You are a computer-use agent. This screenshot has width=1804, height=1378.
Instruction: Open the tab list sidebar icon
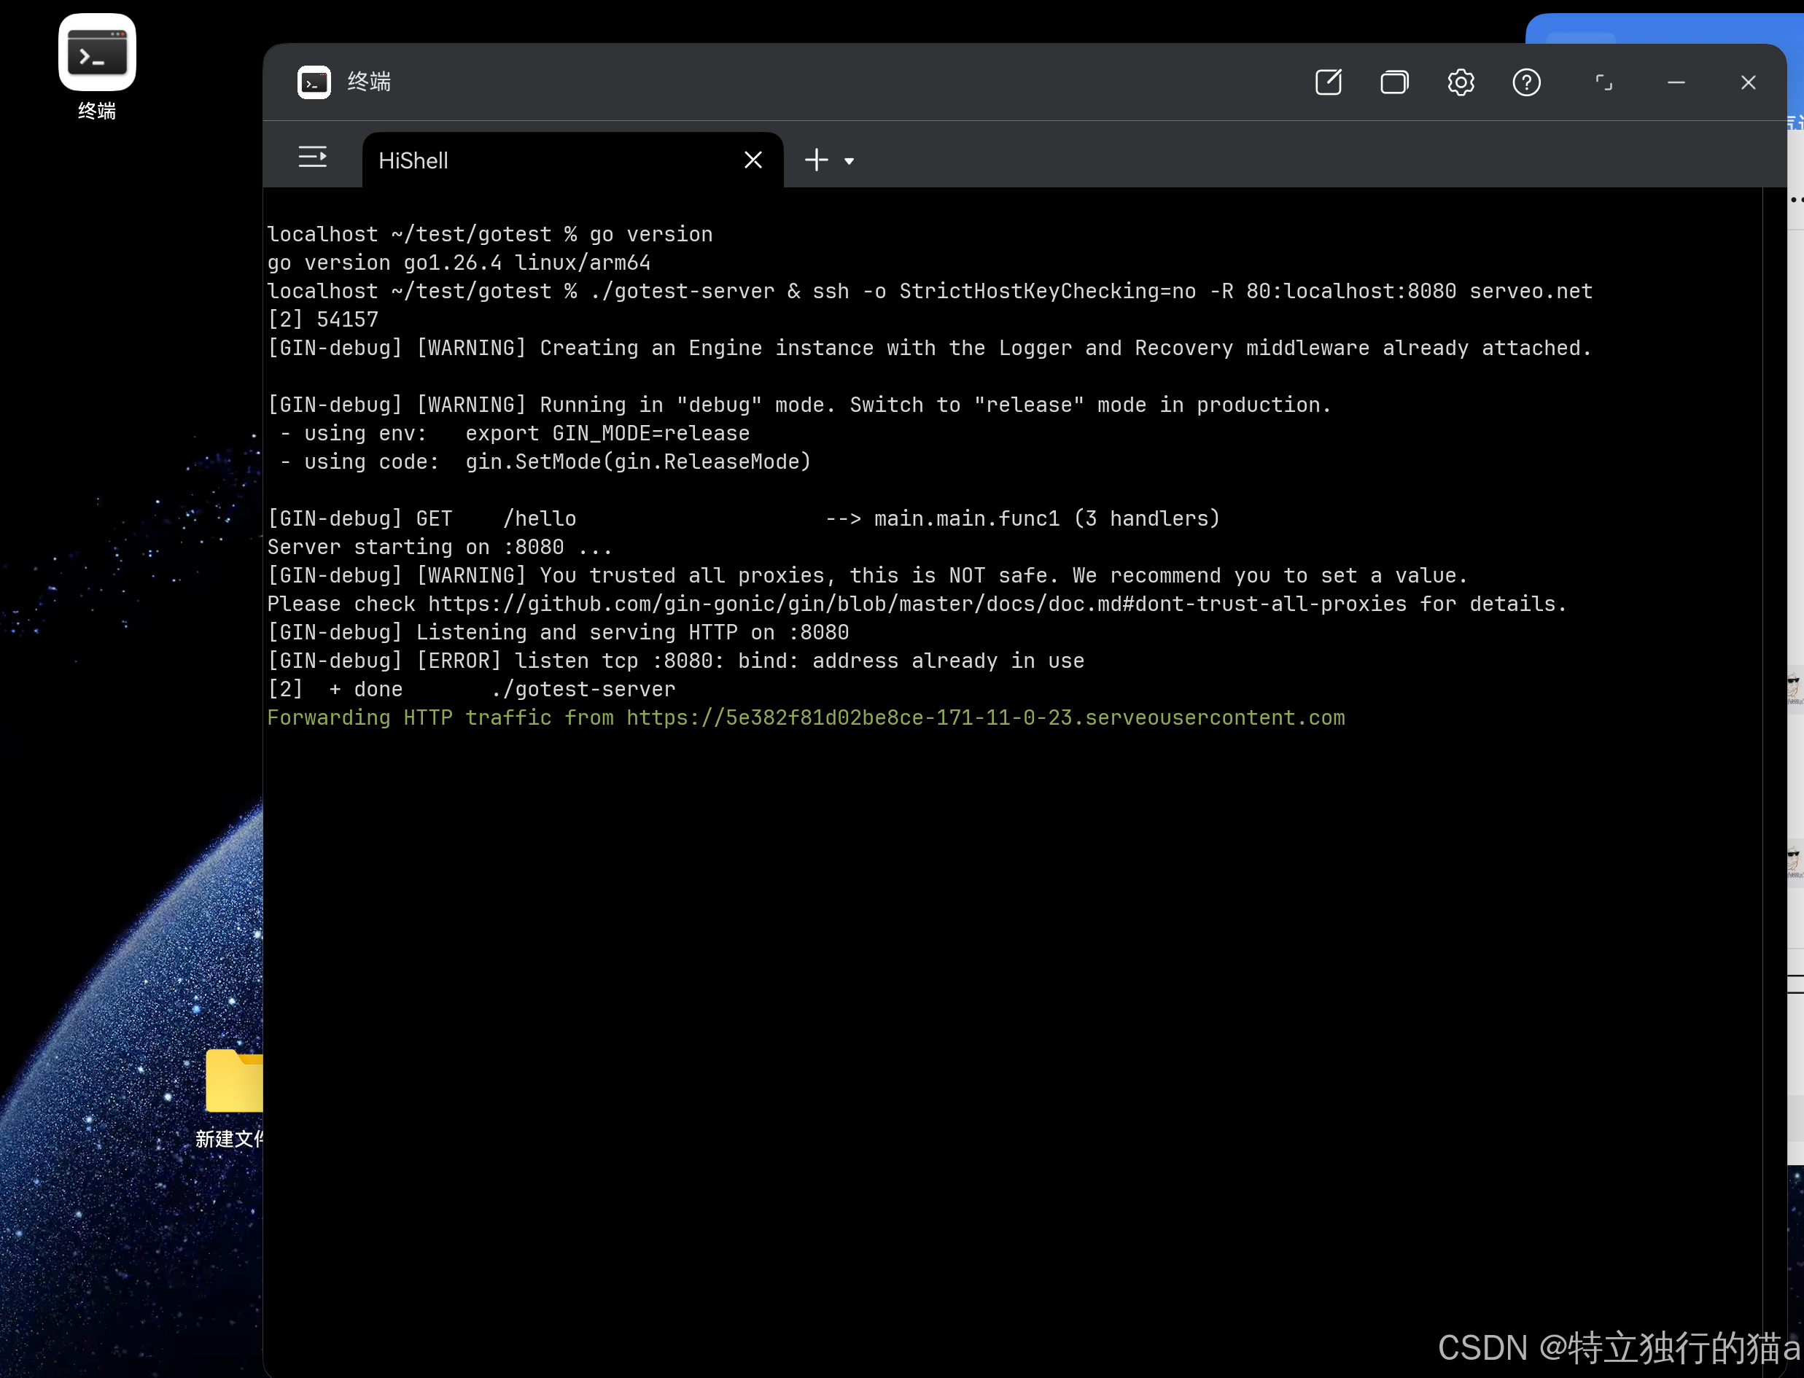[313, 157]
